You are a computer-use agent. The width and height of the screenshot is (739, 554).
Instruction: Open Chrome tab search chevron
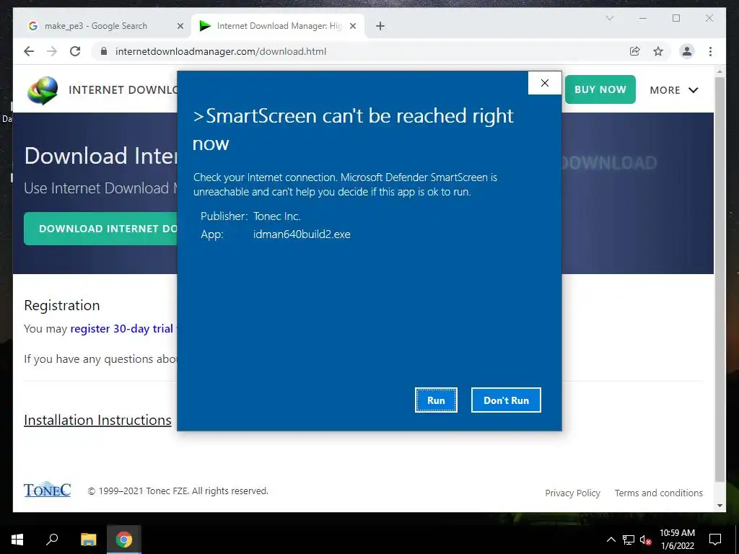point(609,18)
